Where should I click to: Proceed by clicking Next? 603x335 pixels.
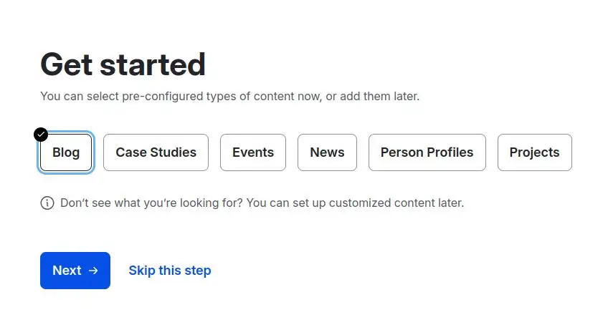[x=75, y=271]
